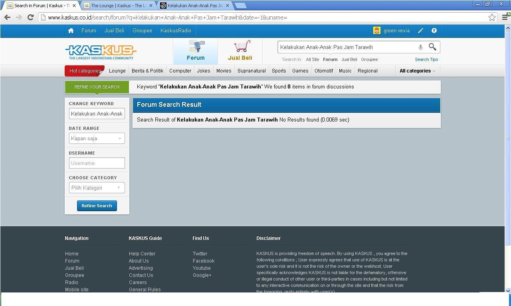Open the Jokes category
The height and width of the screenshot is (306, 511).
click(x=204, y=71)
